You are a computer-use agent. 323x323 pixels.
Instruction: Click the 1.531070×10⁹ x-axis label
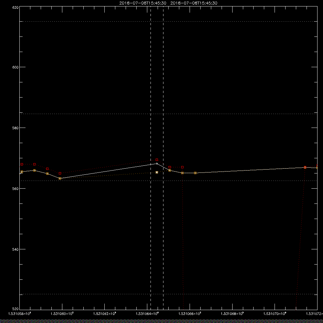275,314
